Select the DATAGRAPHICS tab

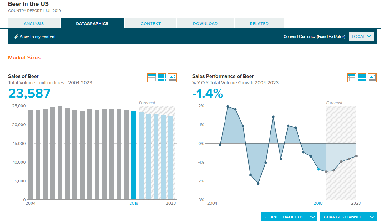(x=92, y=23)
